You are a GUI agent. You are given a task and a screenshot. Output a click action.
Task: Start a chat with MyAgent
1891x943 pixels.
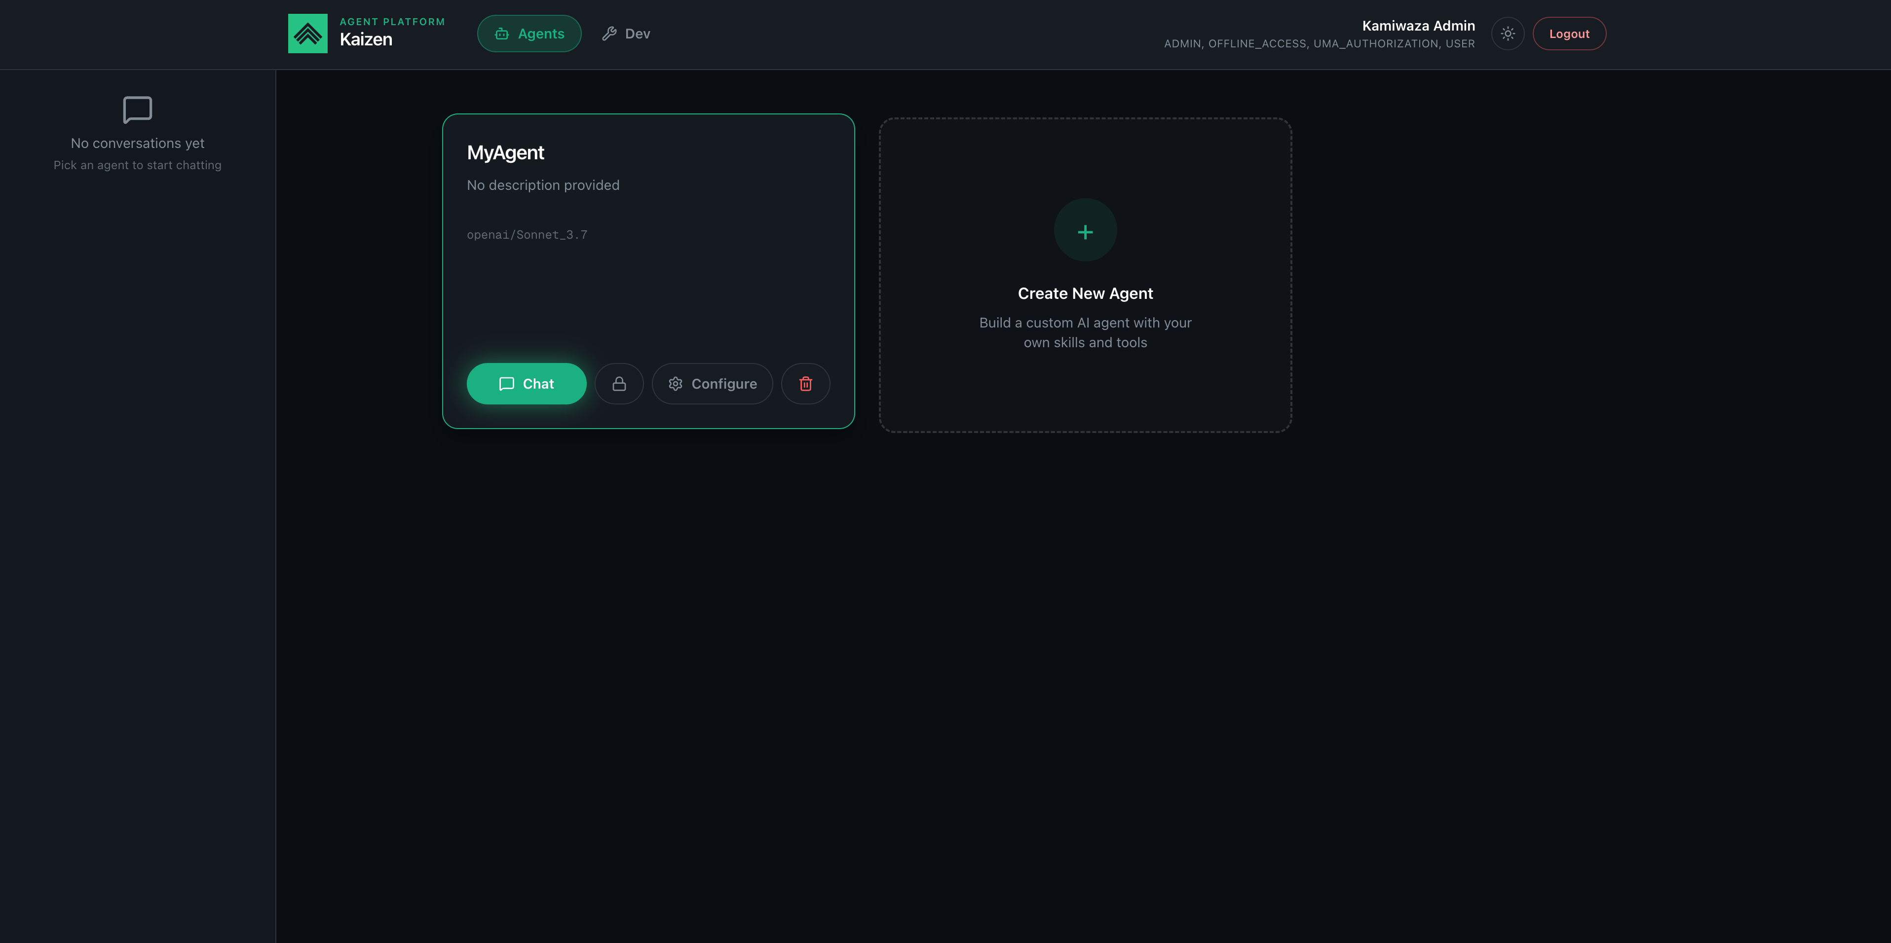pyautogui.click(x=527, y=384)
